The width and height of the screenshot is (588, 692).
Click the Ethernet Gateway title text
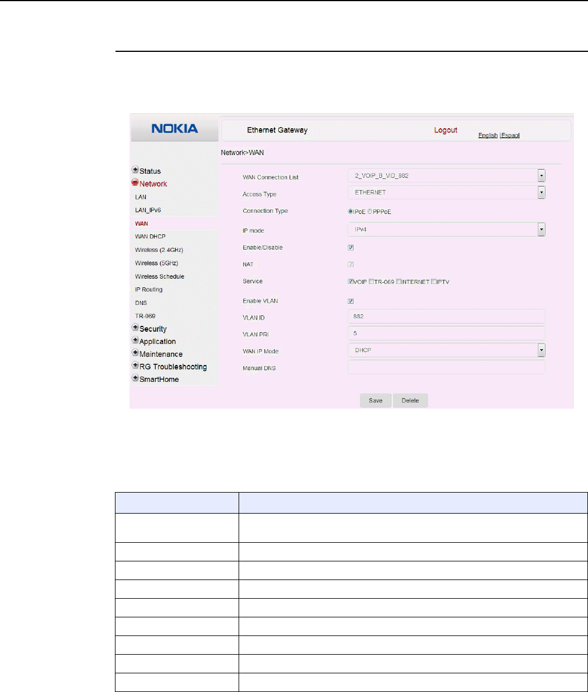click(277, 130)
